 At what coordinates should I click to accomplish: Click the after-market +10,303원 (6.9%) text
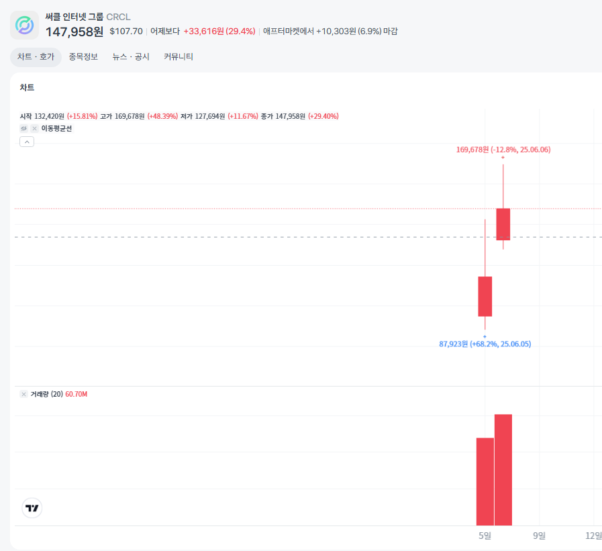click(x=348, y=31)
